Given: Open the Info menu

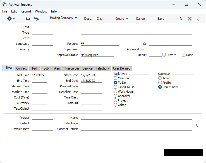Looking at the screenshot, I should point(54,11).
